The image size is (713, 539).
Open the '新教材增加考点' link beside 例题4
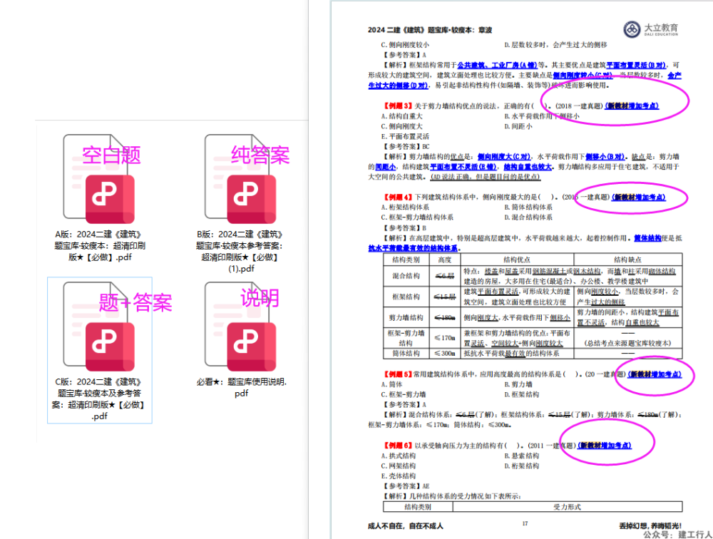[638, 197]
